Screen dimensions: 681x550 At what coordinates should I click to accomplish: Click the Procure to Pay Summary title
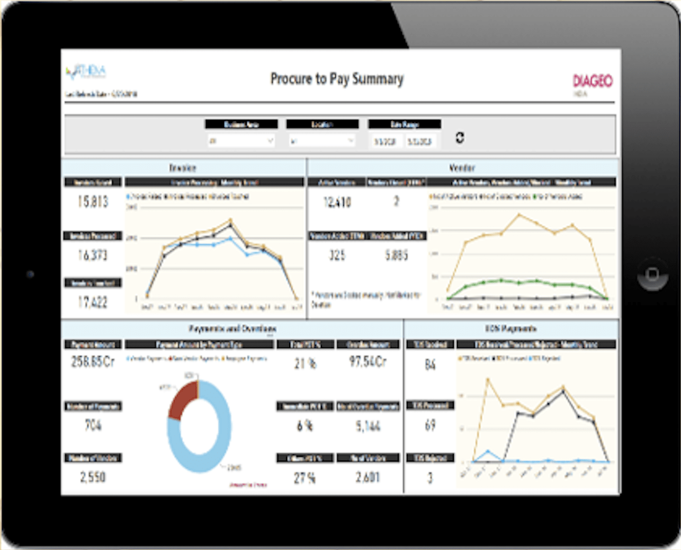pyautogui.click(x=337, y=79)
